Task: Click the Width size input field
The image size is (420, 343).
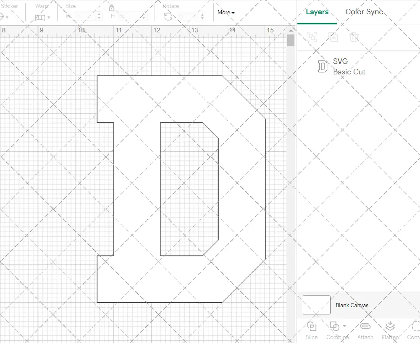Action: pos(85,16)
